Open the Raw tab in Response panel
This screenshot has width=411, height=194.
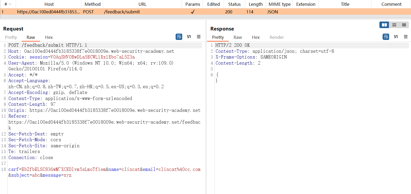(237, 37)
